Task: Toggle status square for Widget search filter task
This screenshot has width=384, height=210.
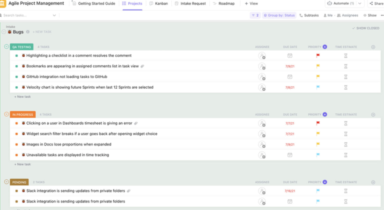Action: tap(16, 134)
